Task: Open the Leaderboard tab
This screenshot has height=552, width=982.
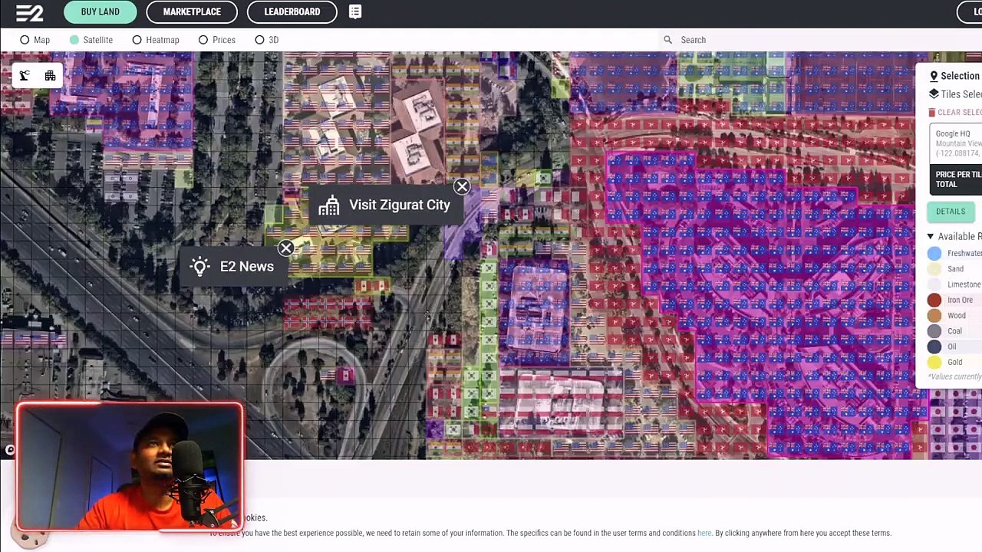Action: click(292, 11)
